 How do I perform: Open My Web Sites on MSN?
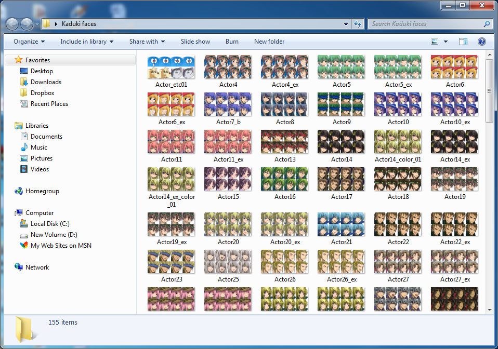tap(61, 246)
